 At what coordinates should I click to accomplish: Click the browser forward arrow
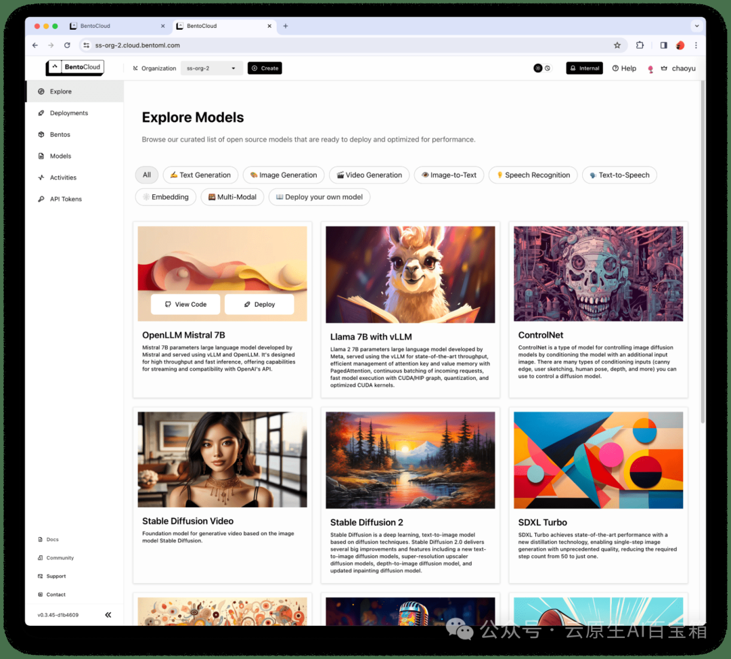51,45
